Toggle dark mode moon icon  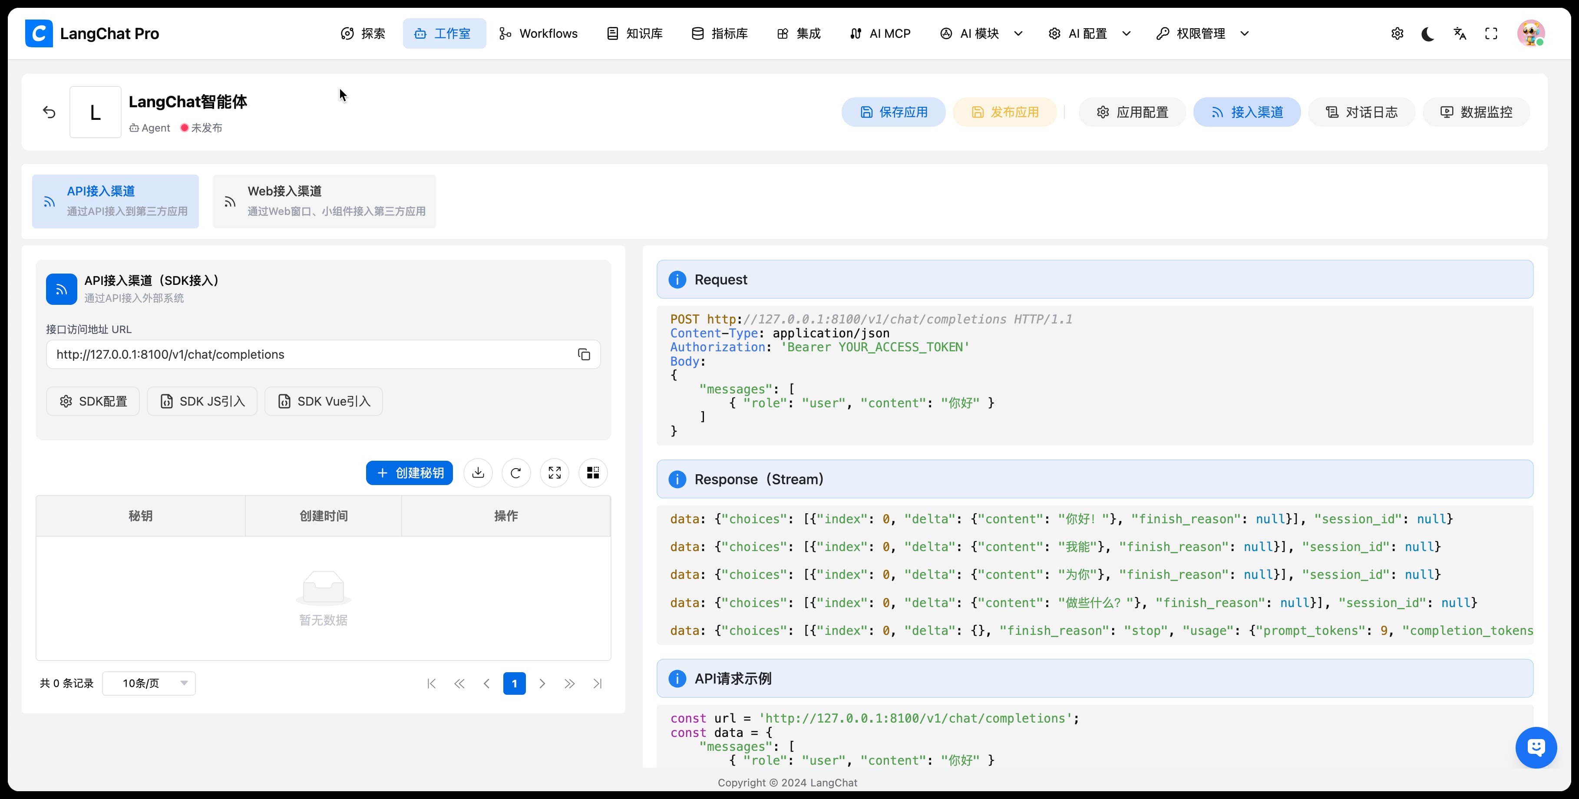click(x=1427, y=34)
